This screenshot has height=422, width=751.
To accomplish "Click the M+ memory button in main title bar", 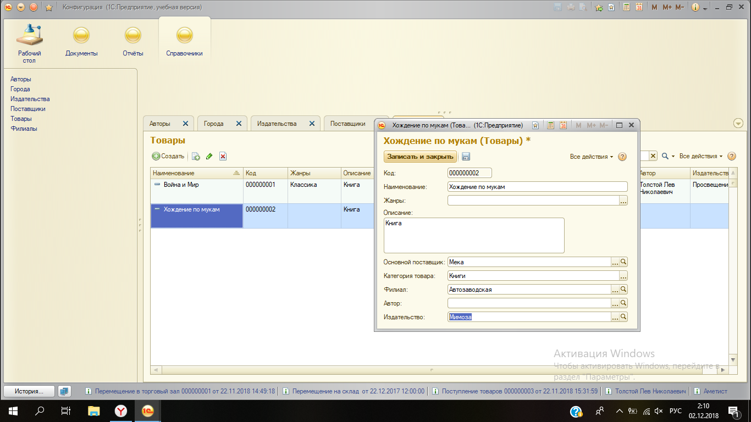I will pos(667,8).
